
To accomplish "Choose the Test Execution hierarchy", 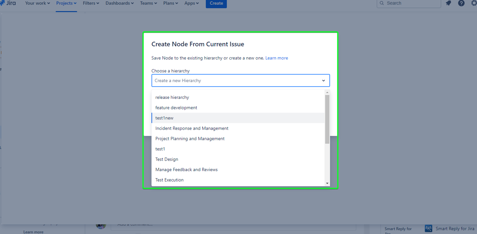I will point(169,180).
